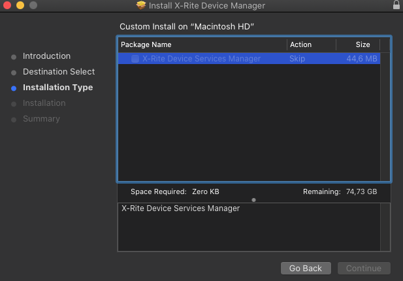The image size is (403, 281).
Task: Click the Package Name column header
Action: (146, 44)
